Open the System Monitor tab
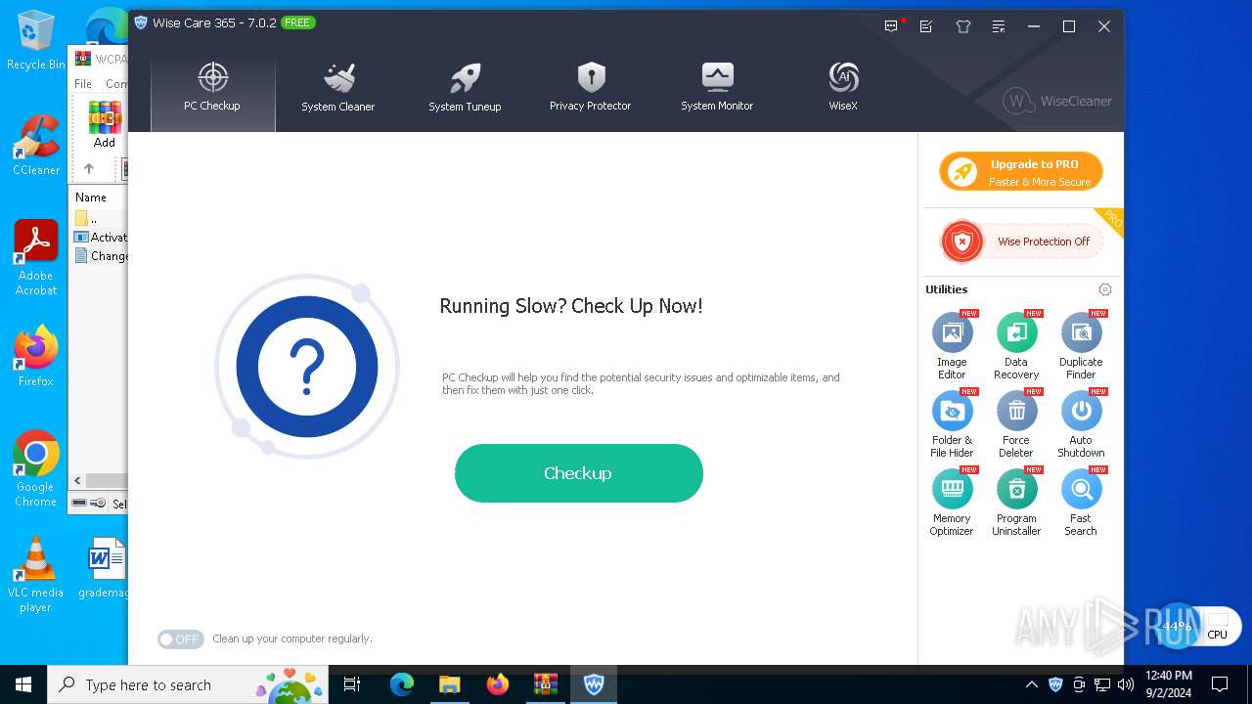The image size is (1252, 704). [717, 88]
